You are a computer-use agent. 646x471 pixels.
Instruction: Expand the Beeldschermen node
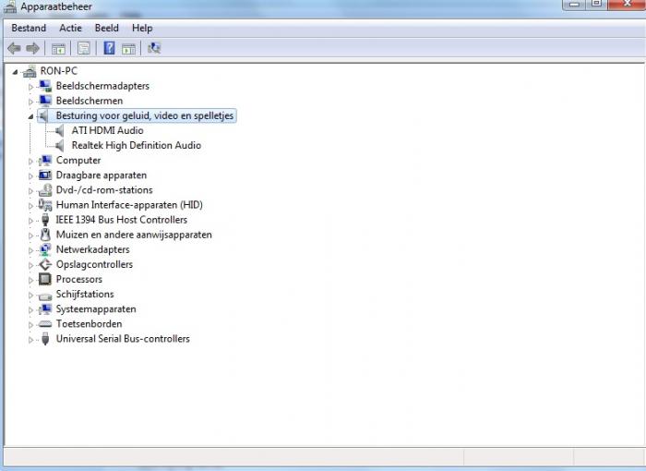point(30,102)
